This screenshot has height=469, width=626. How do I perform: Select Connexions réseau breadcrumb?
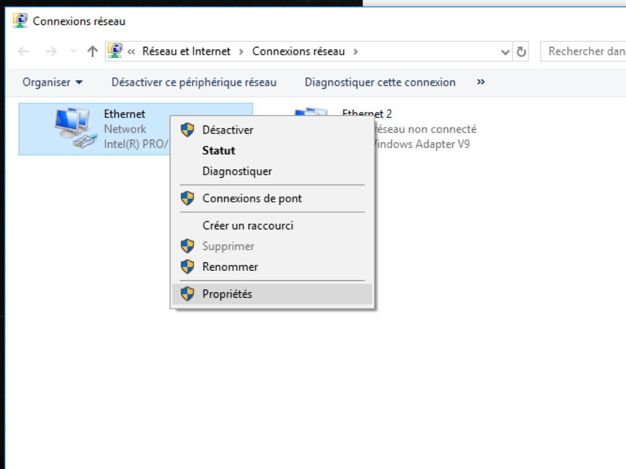click(x=298, y=52)
